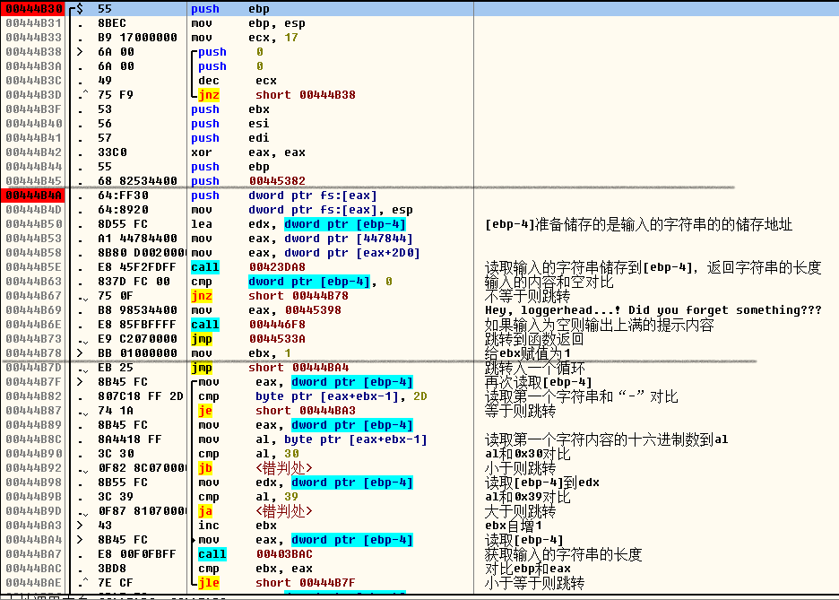Click comment 'ebx自增1'
Image resolution: width=839 pixels, height=600 pixels.
tap(513, 526)
